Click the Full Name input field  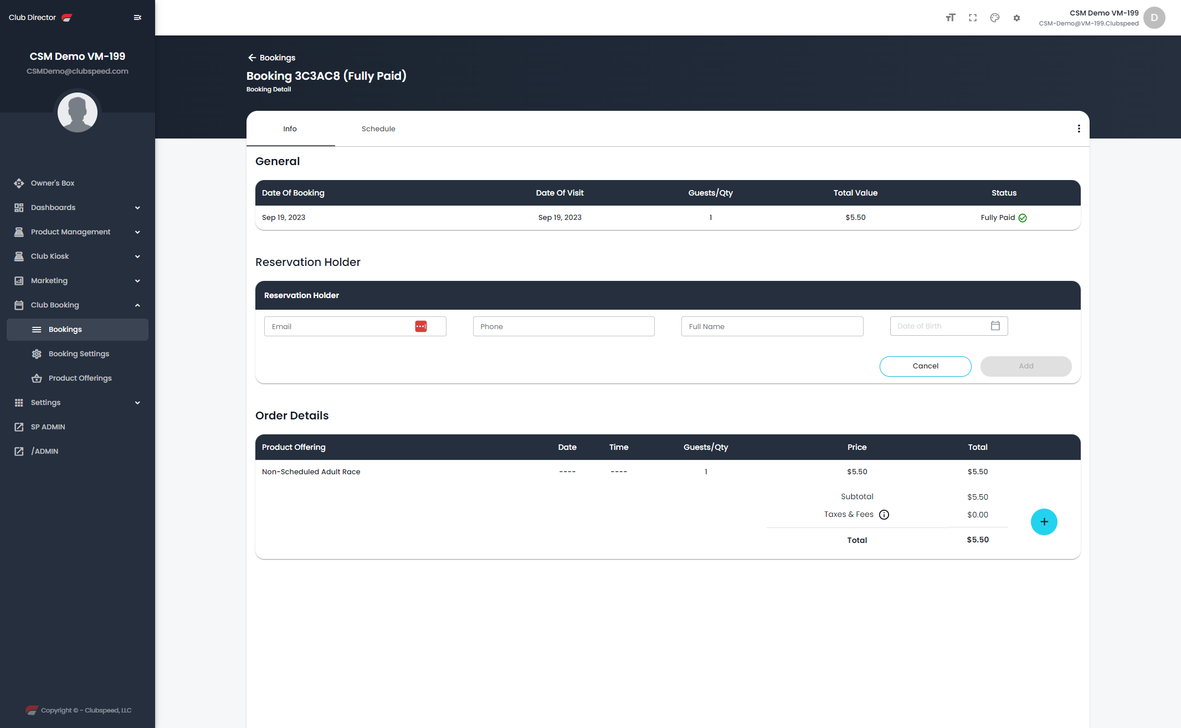[x=772, y=326]
